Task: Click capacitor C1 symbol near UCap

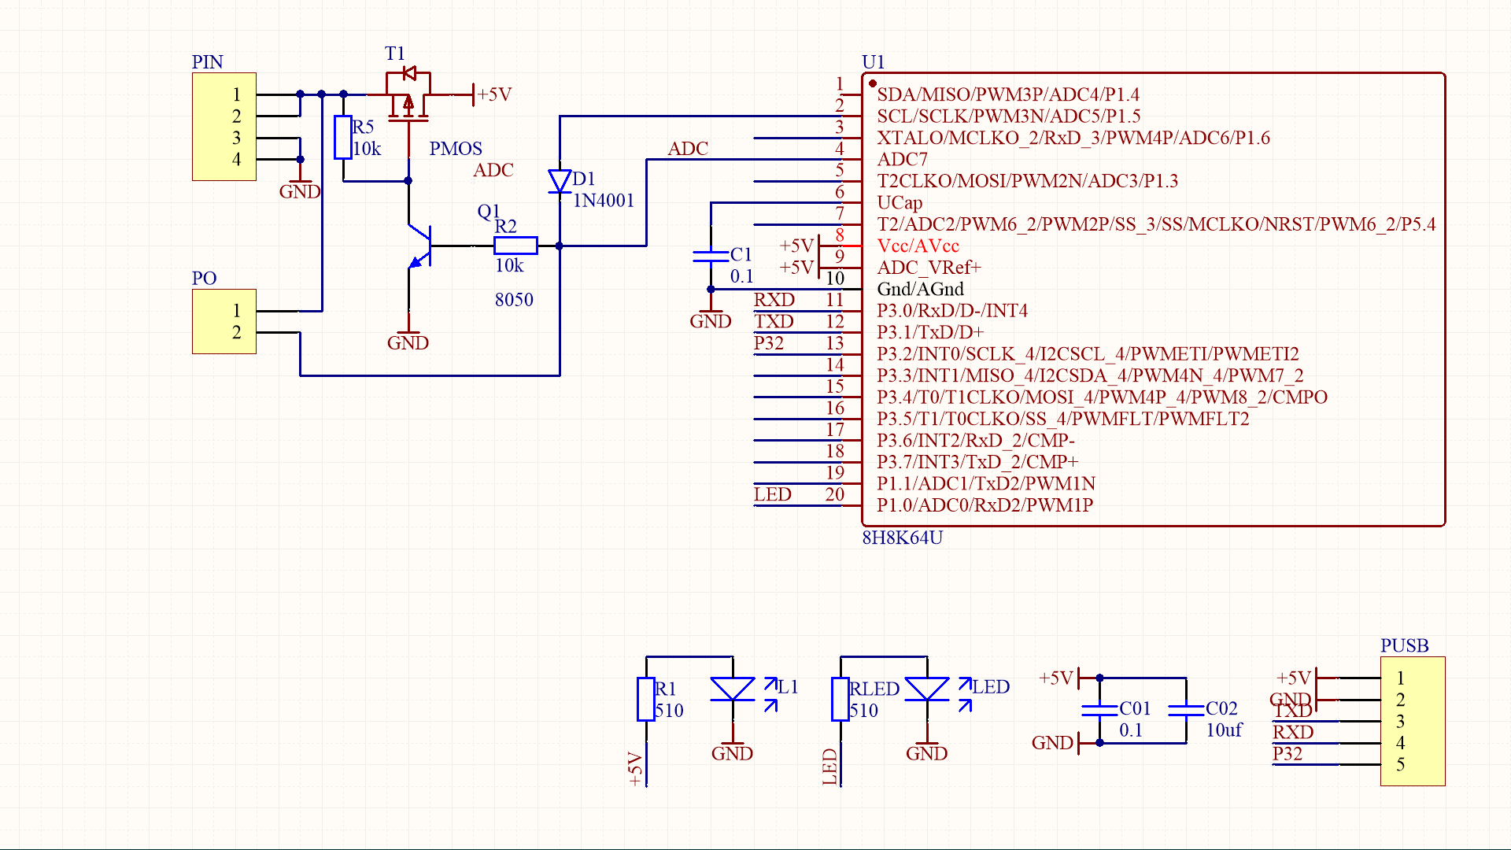Action: coord(711,256)
